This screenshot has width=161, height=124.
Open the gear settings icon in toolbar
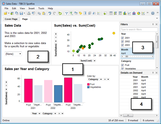[153, 13]
